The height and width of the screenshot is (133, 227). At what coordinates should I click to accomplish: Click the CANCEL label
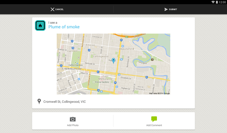[x=59, y=9]
